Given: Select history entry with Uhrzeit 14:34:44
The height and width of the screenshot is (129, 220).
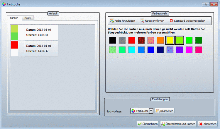Looking at the screenshot, I should pyautogui.click(x=34, y=32).
